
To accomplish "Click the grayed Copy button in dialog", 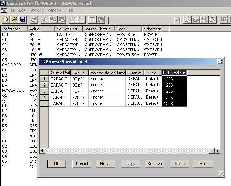I will [131, 164].
